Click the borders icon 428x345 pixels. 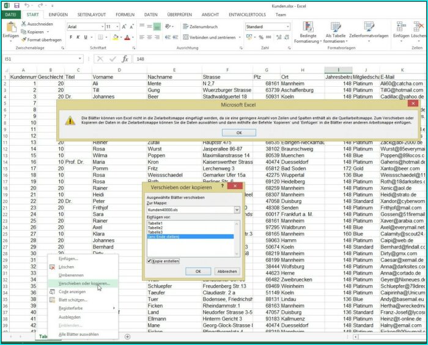coord(100,37)
